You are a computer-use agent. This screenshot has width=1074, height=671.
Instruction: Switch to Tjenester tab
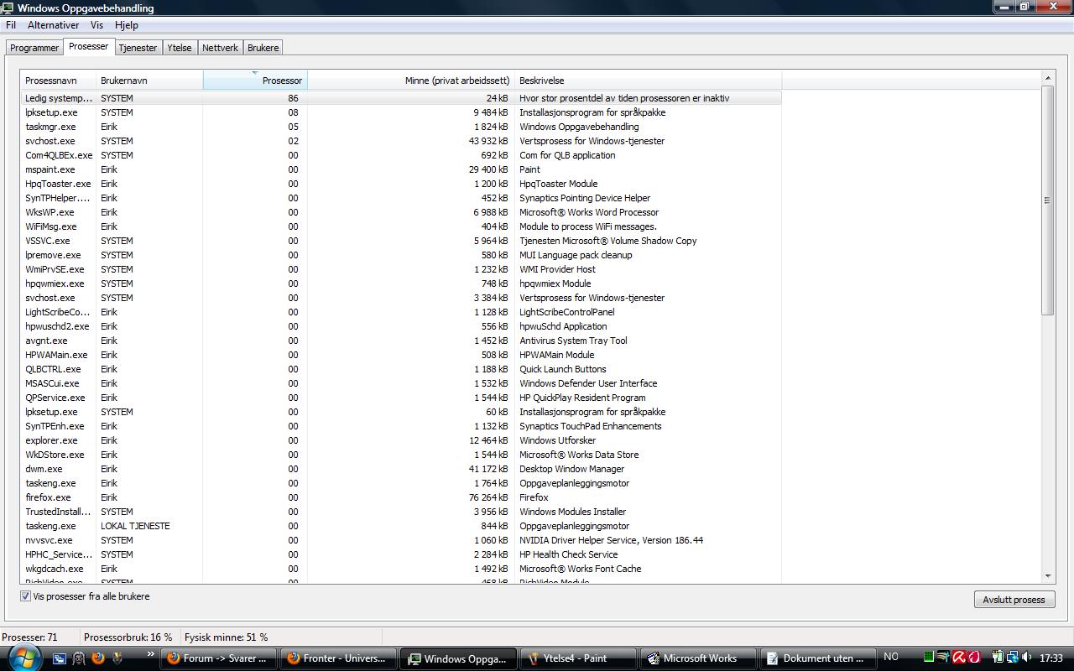tap(138, 48)
